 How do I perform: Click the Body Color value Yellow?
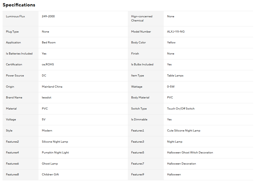click(171, 43)
